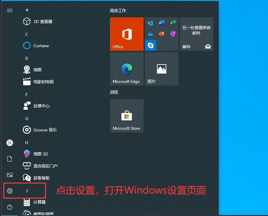Open 画图 3D app
The width and height of the screenshot is (268, 216).
pos(36,154)
